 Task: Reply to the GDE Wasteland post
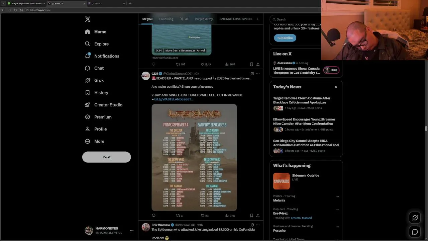pos(153,216)
